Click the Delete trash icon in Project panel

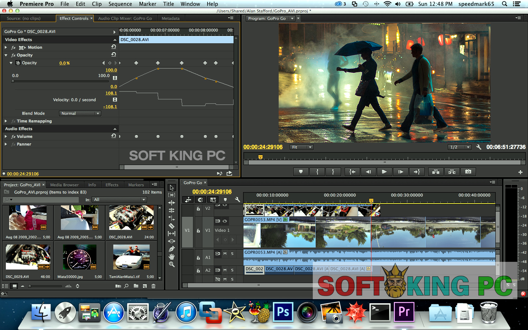[x=153, y=286]
